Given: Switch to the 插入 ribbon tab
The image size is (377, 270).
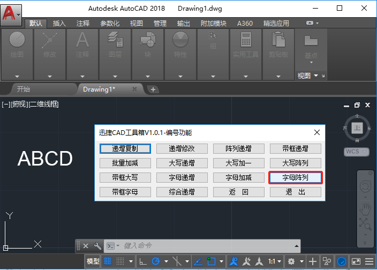Looking at the screenshot, I should [59, 24].
